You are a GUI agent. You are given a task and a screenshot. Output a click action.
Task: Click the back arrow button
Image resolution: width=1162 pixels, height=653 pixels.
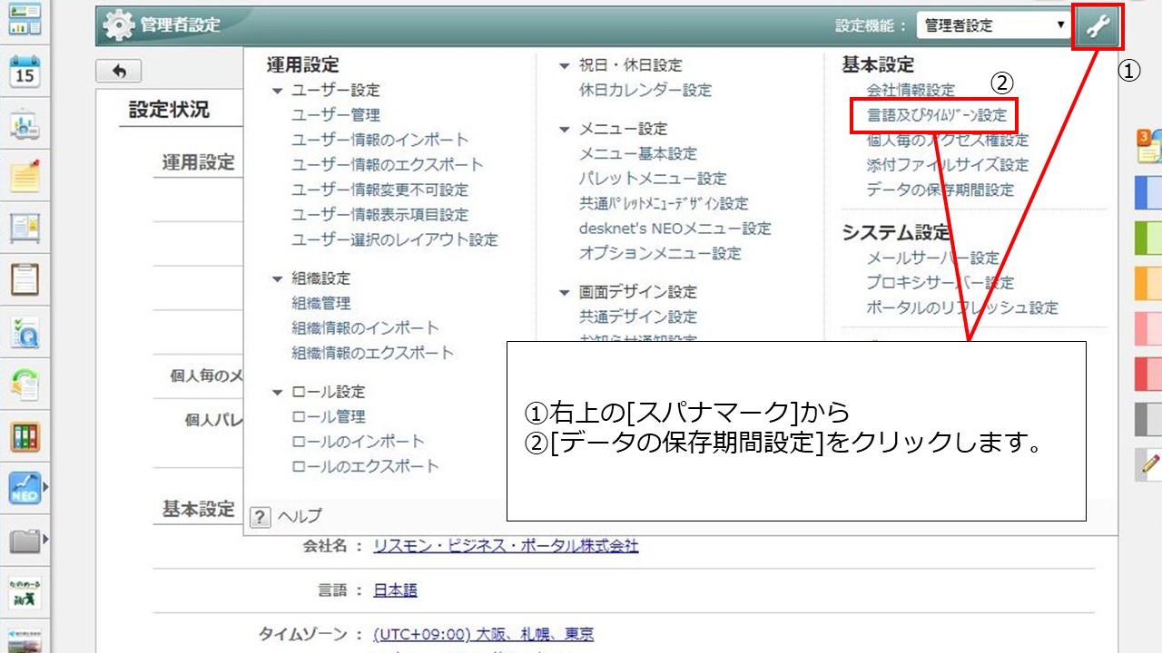pyautogui.click(x=118, y=71)
